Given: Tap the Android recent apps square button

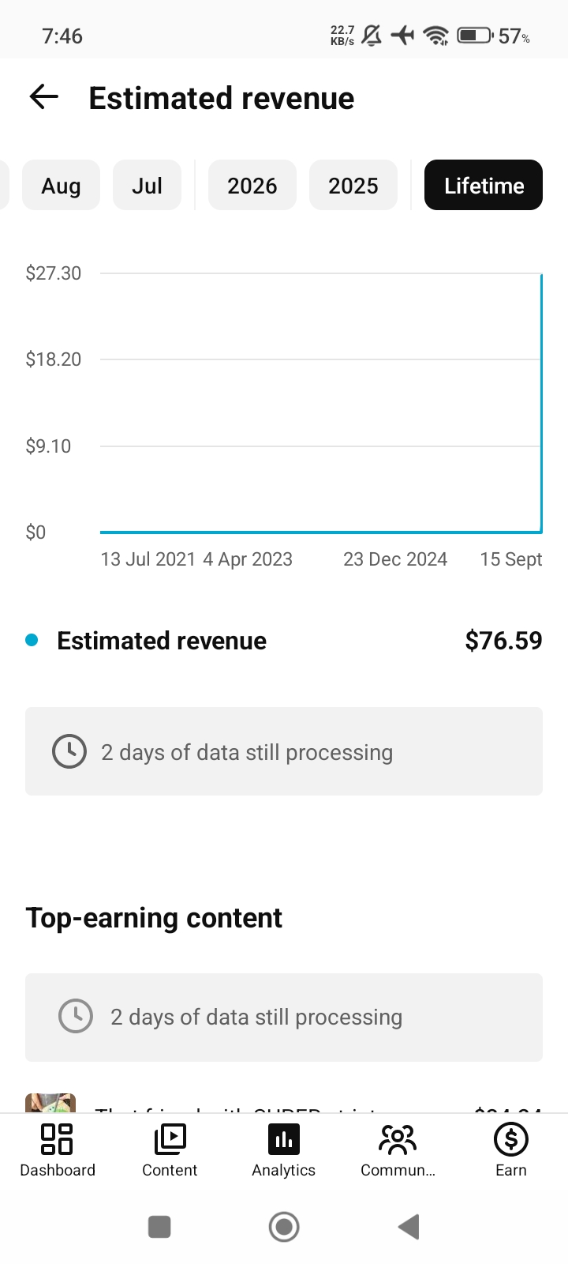Looking at the screenshot, I should point(159,1227).
